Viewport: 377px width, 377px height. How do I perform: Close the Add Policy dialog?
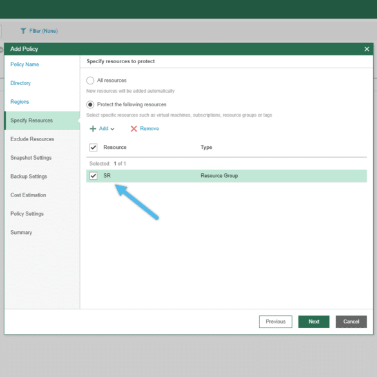point(367,49)
